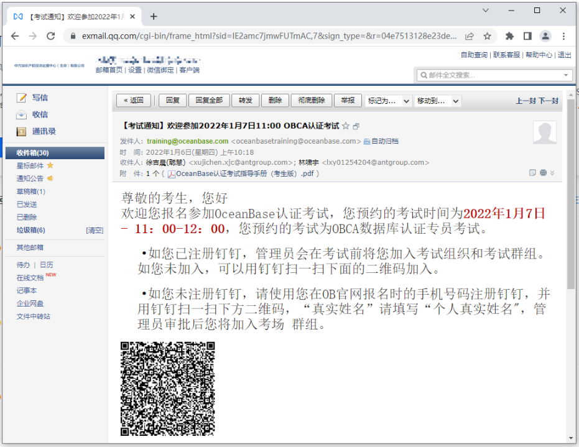
Task: Print this email using printer icon
Action: 543,173
